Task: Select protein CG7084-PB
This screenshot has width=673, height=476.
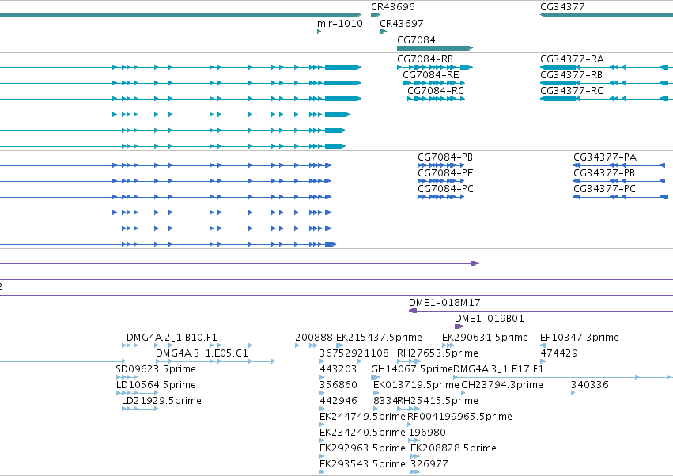Action: 445,157
